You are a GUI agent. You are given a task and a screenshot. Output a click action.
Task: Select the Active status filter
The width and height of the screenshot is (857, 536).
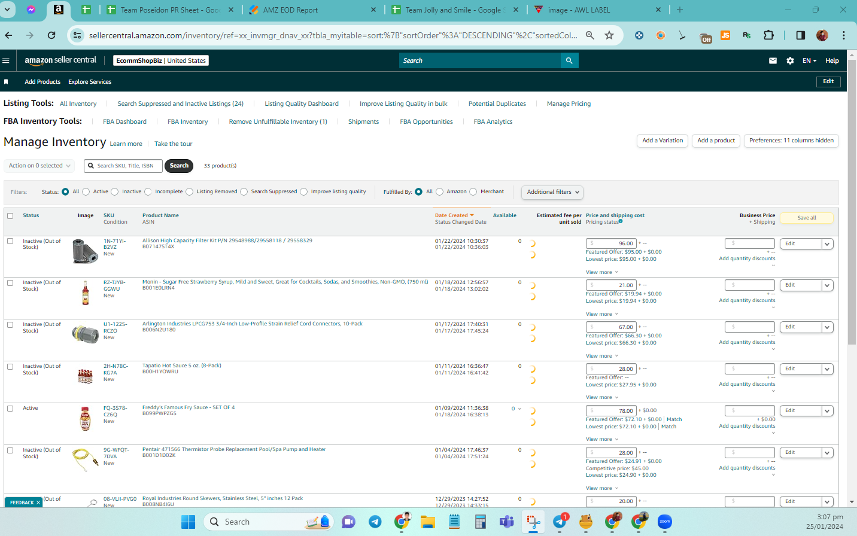coord(86,192)
